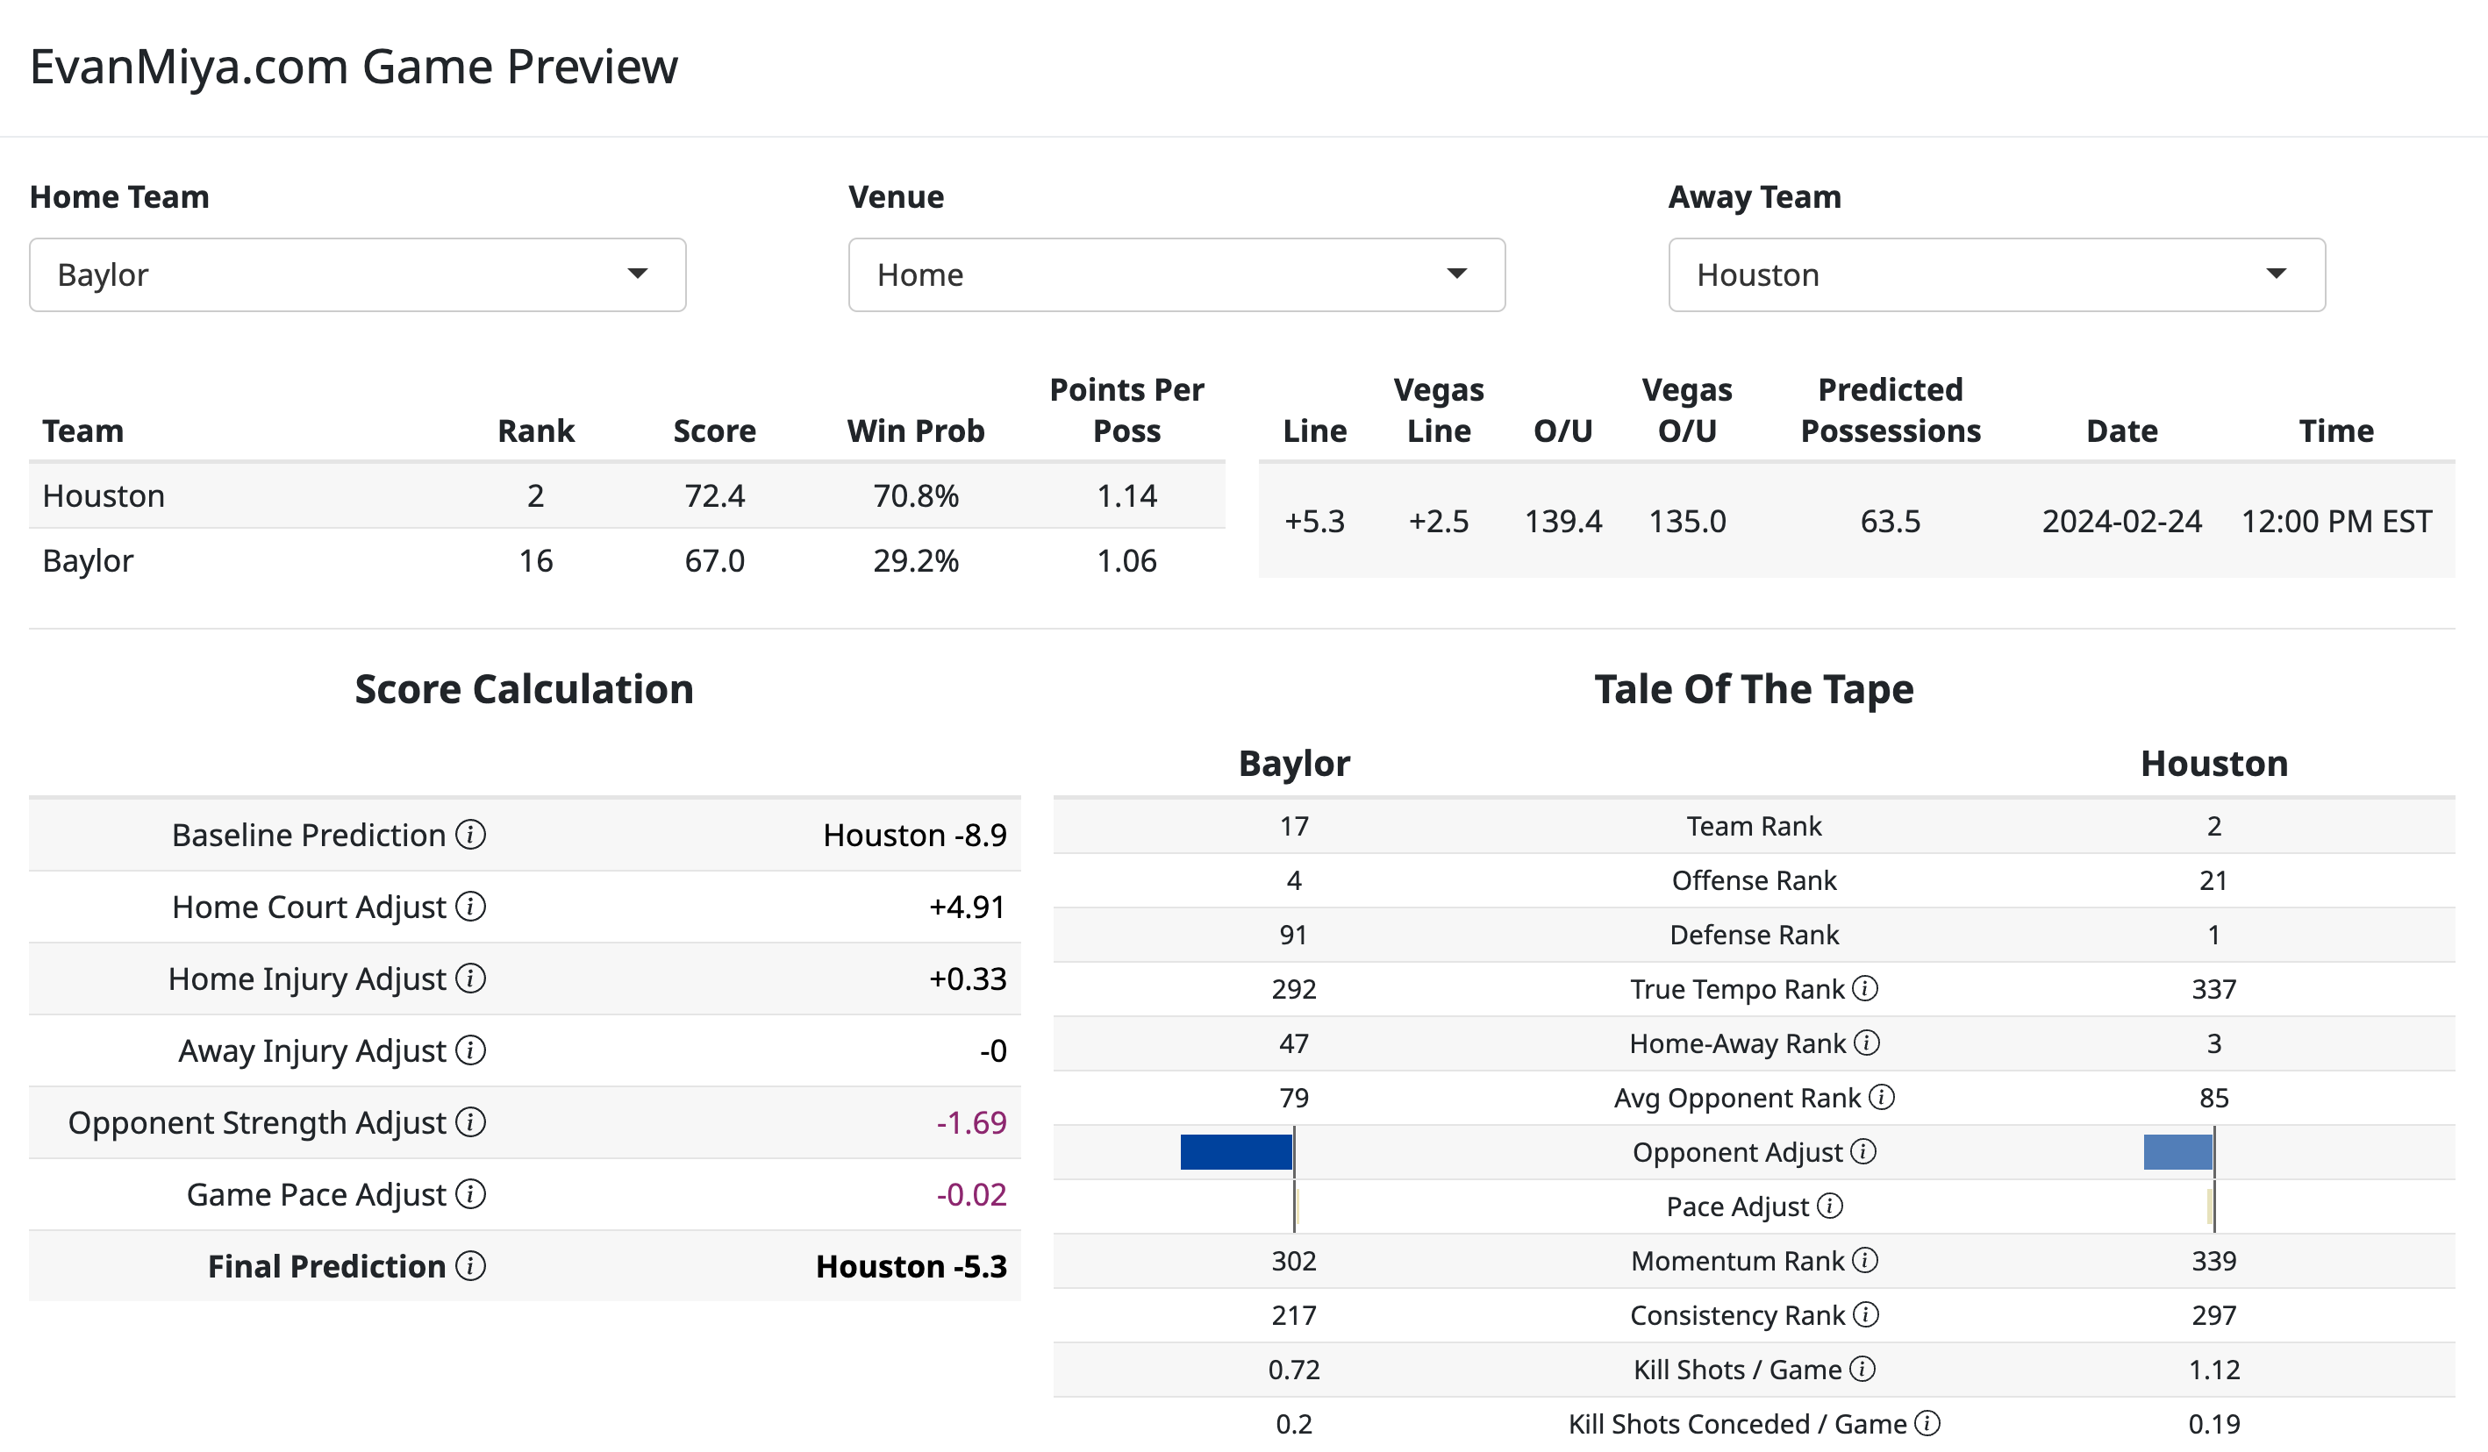This screenshot has height=1452, width=2488.
Task: Click the Home Court Adjust info icon
Action: pos(471,907)
